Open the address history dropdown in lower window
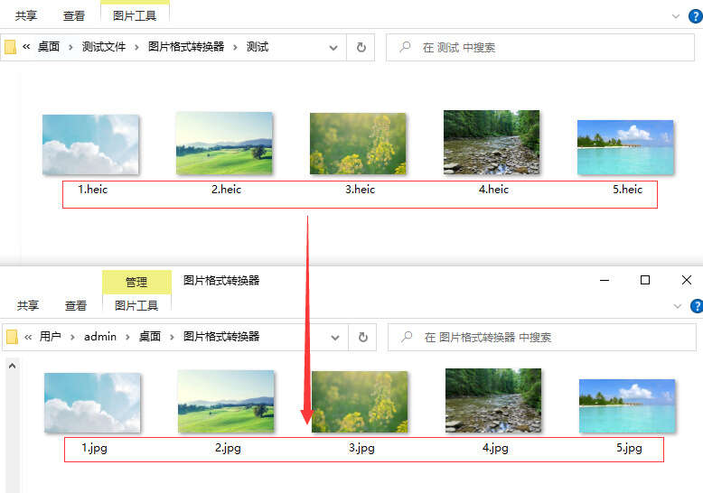The height and width of the screenshot is (493, 703). (335, 338)
